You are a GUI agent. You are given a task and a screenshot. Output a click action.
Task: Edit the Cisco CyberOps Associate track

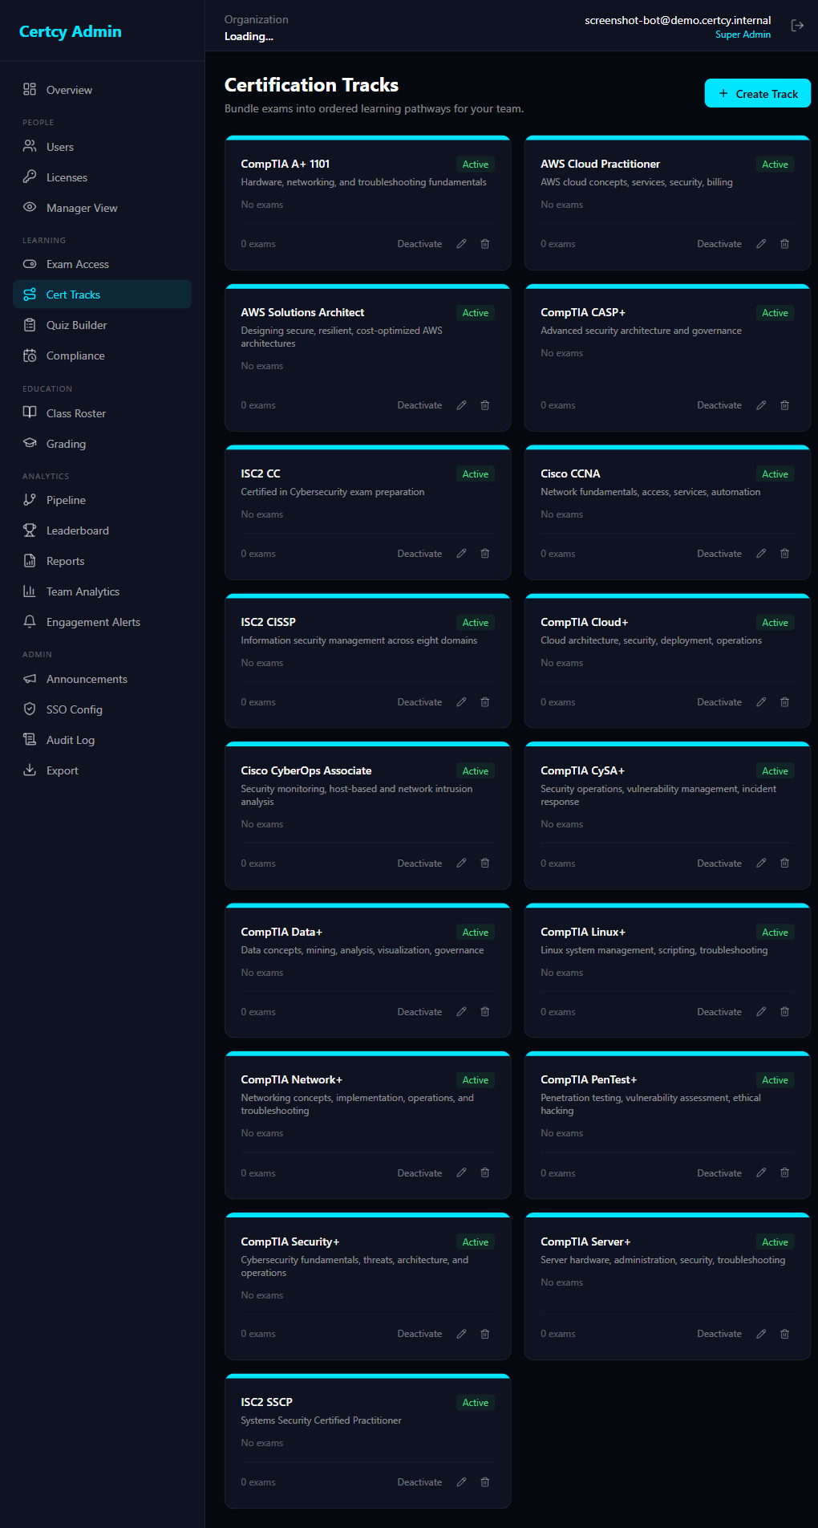pyautogui.click(x=461, y=864)
